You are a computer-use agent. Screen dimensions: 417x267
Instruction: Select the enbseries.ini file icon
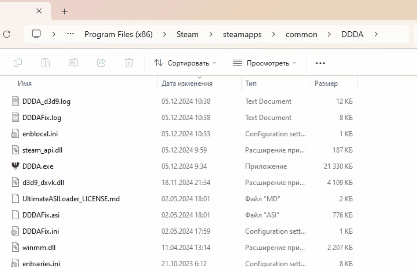coord(15,264)
